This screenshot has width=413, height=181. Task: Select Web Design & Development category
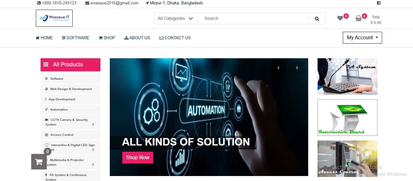tap(70, 89)
